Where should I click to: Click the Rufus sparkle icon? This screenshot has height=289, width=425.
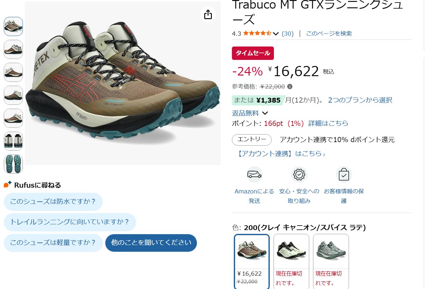tap(8, 184)
